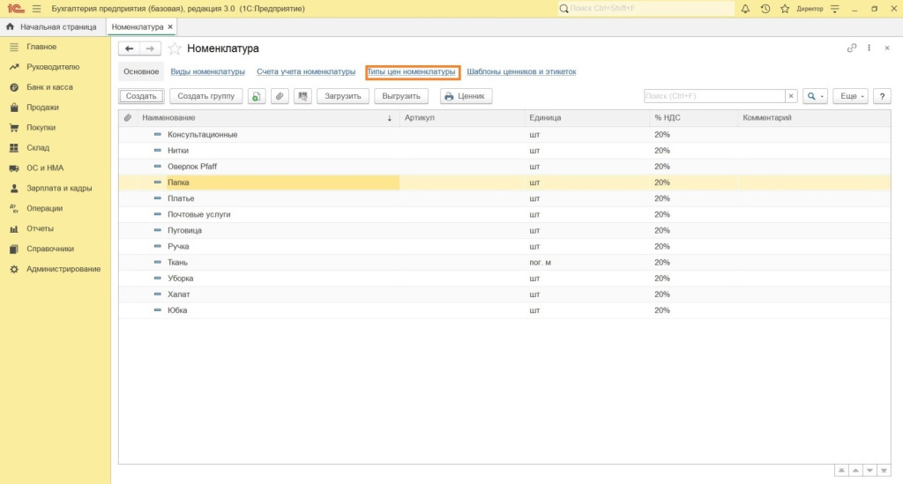Add Номенклатура to favorites with the star
This screenshot has width=903, height=484.
point(175,48)
